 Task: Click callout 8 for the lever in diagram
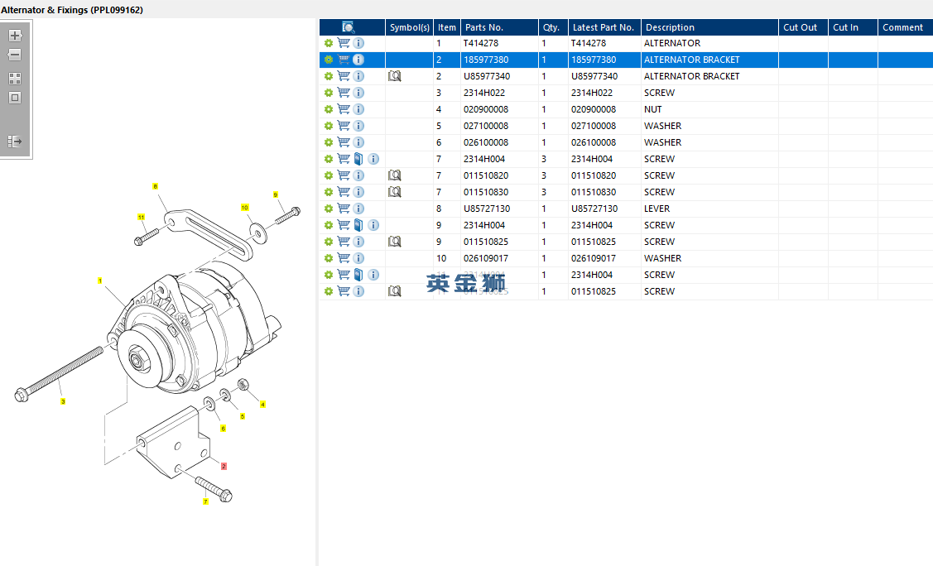click(155, 186)
